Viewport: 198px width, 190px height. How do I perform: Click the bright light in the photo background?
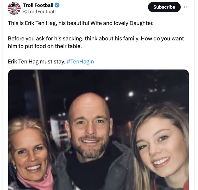pyautogui.click(x=131, y=94)
